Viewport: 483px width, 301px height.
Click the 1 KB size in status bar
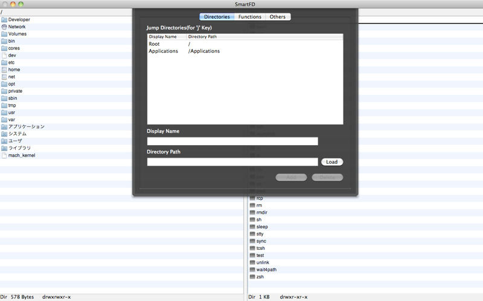(264, 297)
